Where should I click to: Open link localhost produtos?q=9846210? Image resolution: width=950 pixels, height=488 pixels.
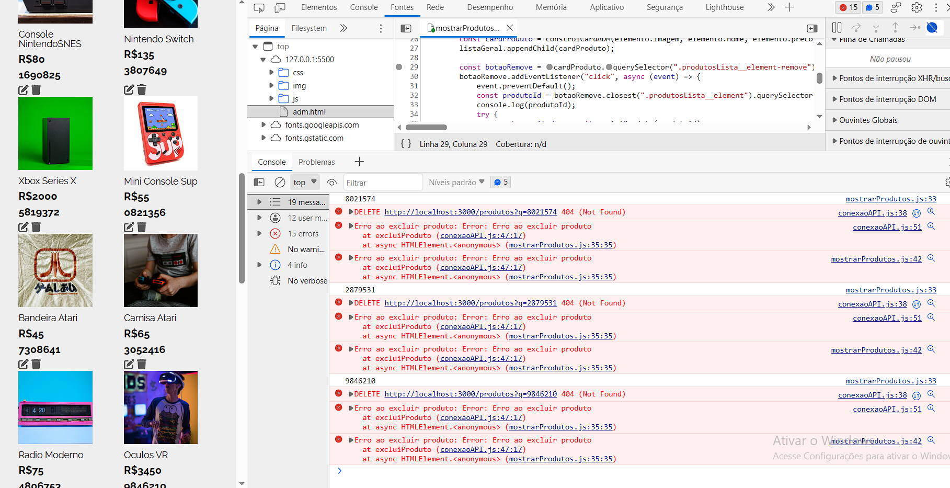pyautogui.click(x=471, y=394)
